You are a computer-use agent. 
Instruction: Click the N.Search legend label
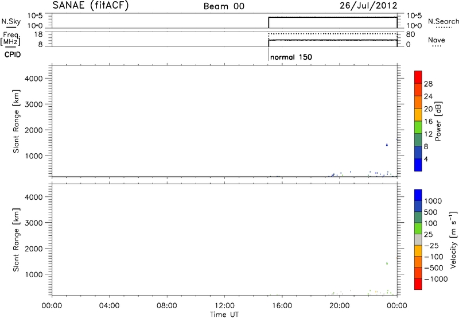coord(444,21)
